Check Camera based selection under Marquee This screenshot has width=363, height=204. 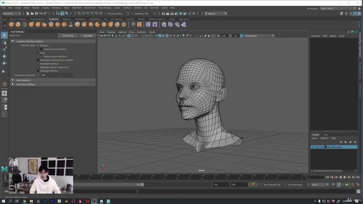tap(41, 49)
